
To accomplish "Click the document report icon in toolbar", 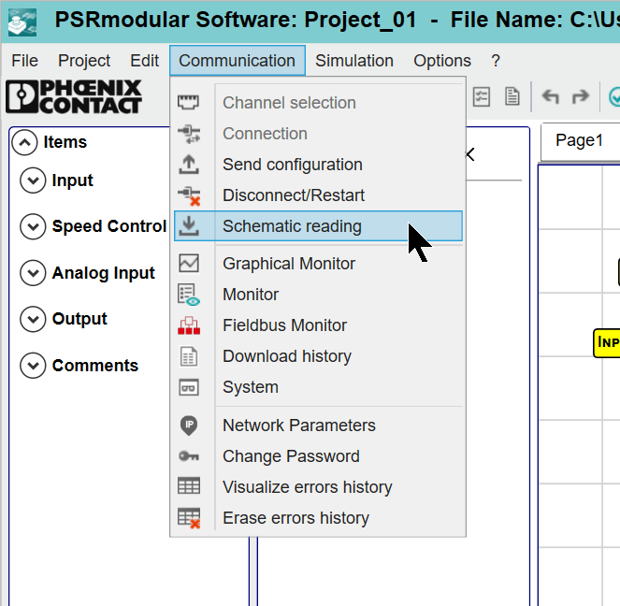I will [x=512, y=96].
